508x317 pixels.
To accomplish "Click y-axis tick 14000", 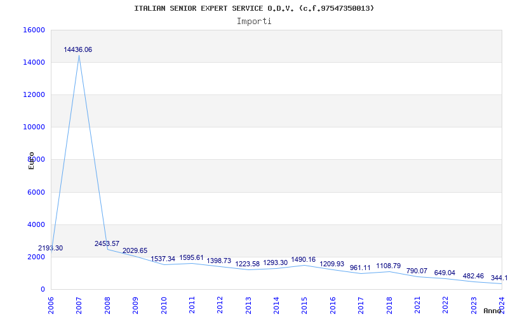I will click(x=34, y=62).
